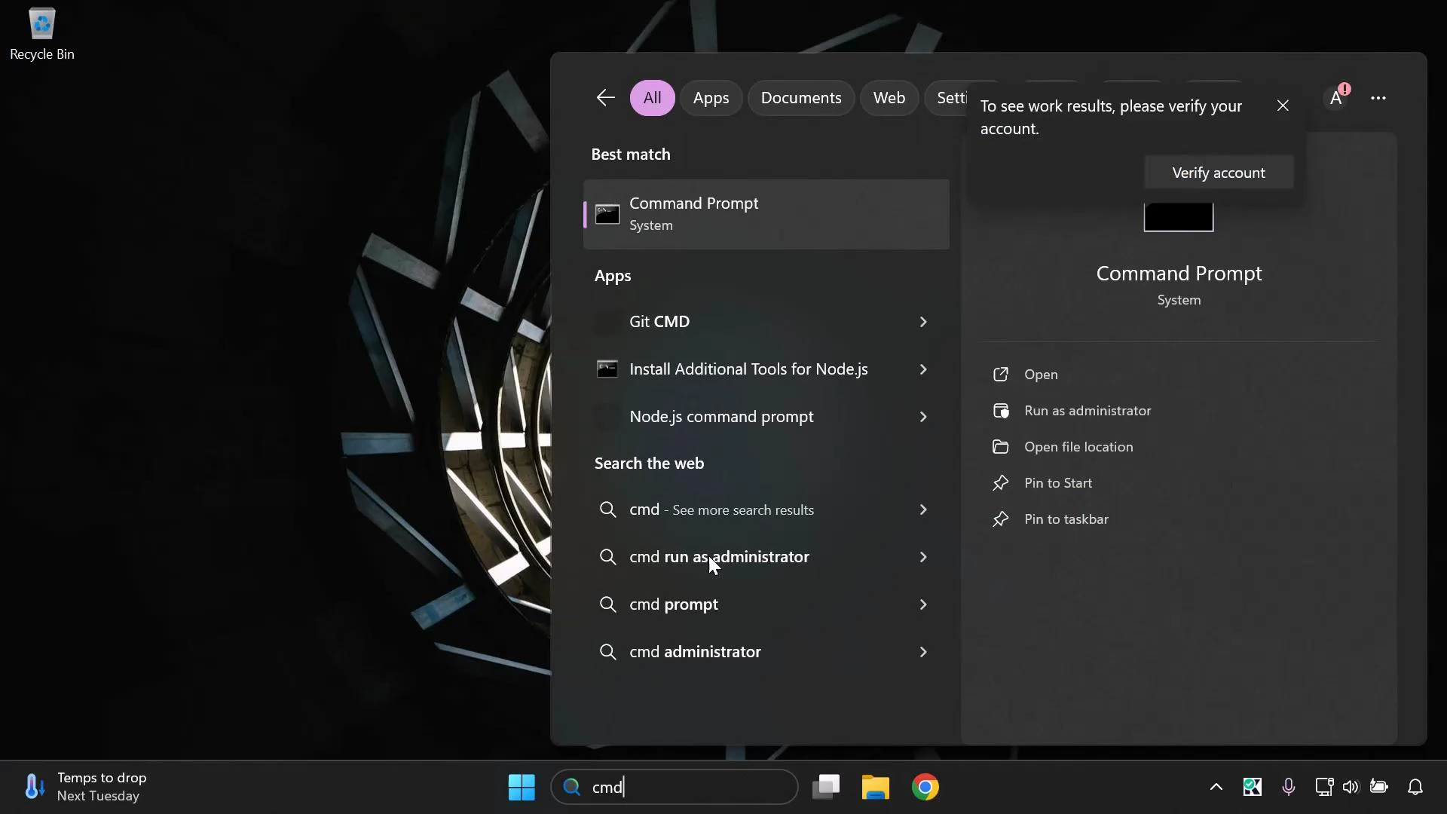The image size is (1447, 814).
Task: Click inside the cmd search box
Action: [x=673, y=787]
